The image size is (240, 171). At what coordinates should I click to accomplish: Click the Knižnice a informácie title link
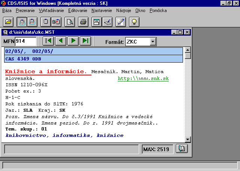46,72
